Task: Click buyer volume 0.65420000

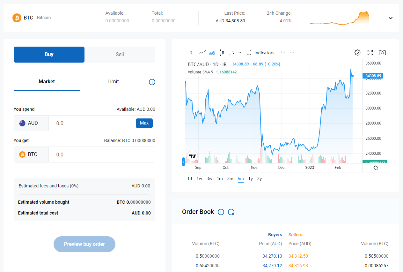Action: pyautogui.click(x=208, y=266)
